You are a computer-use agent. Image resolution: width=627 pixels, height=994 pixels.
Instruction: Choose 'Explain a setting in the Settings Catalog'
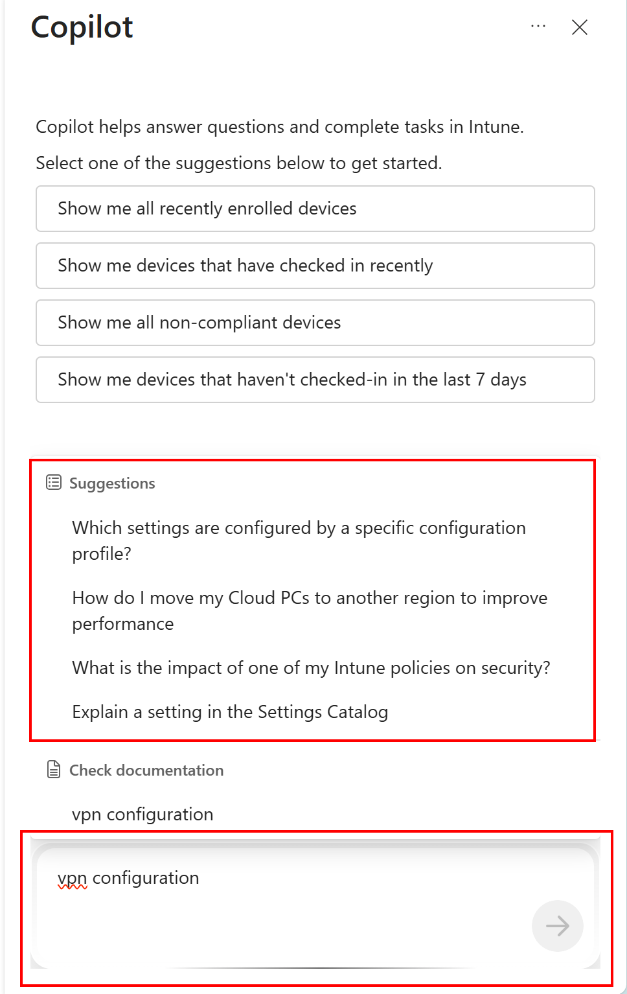pos(230,712)
